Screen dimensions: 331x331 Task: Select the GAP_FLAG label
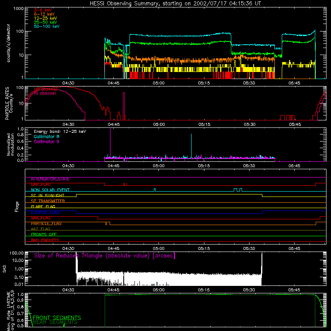[41, 185]
